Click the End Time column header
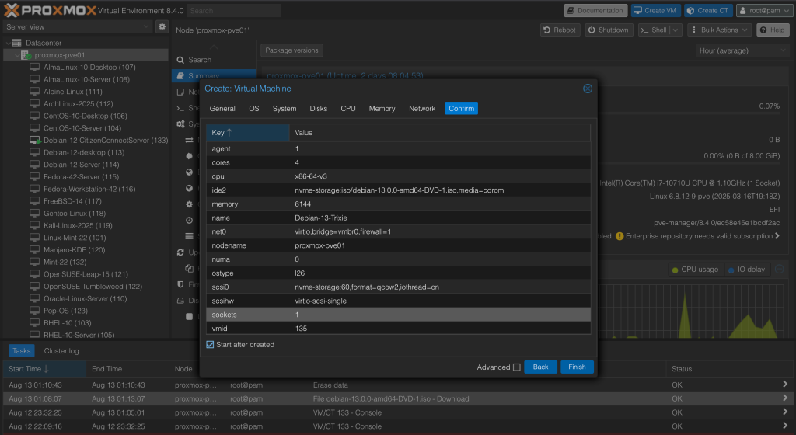 (x=127, y=368)
